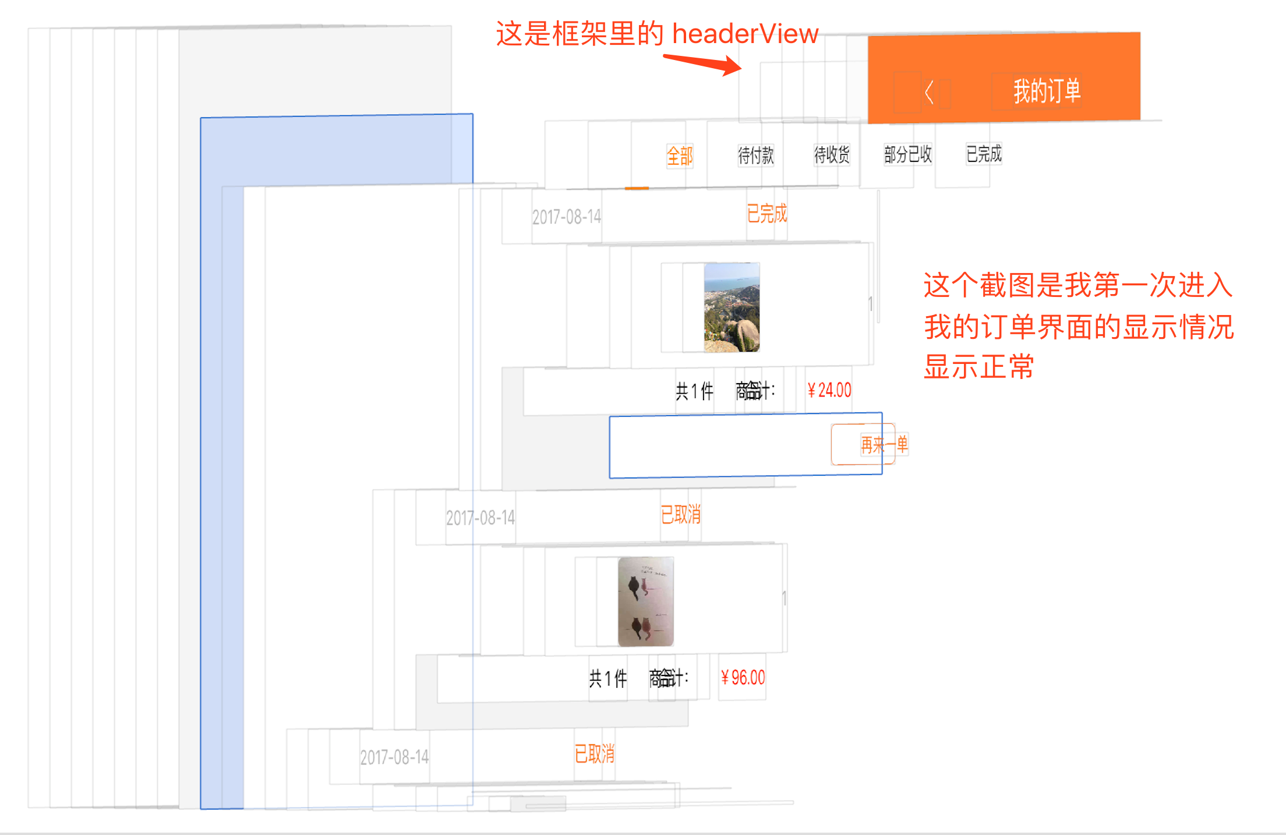The image size is (1286, 835).
Task: Select the 全部 tab
Action: pos(680,156)
